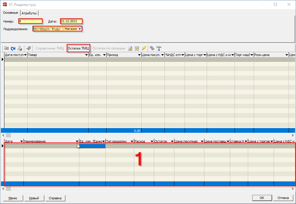Open the Меню button at the bottom

coord(13,198)
